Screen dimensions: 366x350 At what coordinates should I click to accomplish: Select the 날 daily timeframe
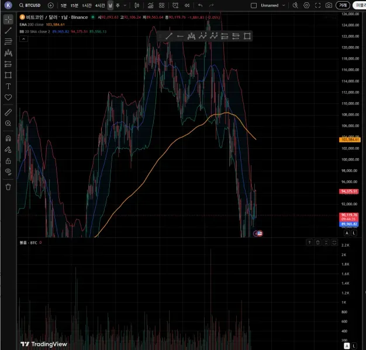pos(111,5)
